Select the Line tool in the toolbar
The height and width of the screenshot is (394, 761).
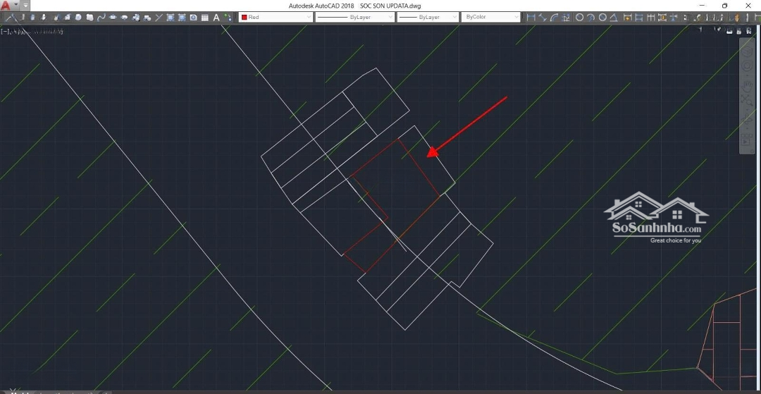[x=10, y=18]
